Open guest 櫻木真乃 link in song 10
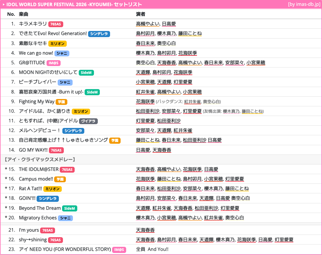 tap(231, 111)
